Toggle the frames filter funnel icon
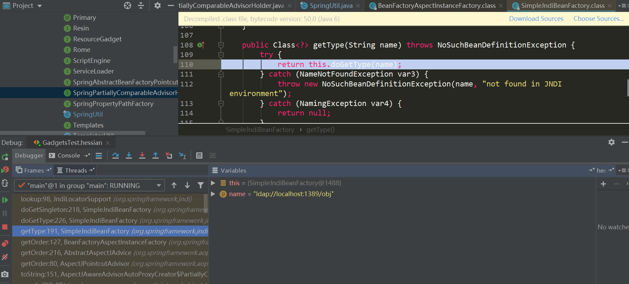This screenshot has width=629, height=284. 201,185
